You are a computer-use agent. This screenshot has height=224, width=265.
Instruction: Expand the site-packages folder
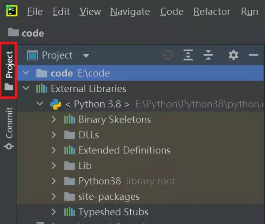coord(53,196)
